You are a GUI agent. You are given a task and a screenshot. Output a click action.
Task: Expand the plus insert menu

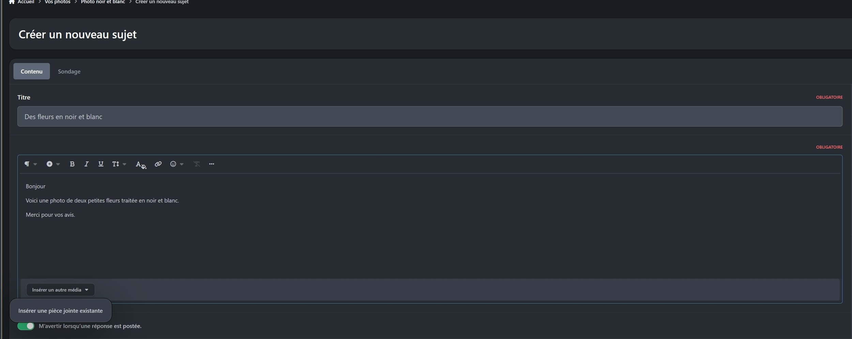coord(53,164)
